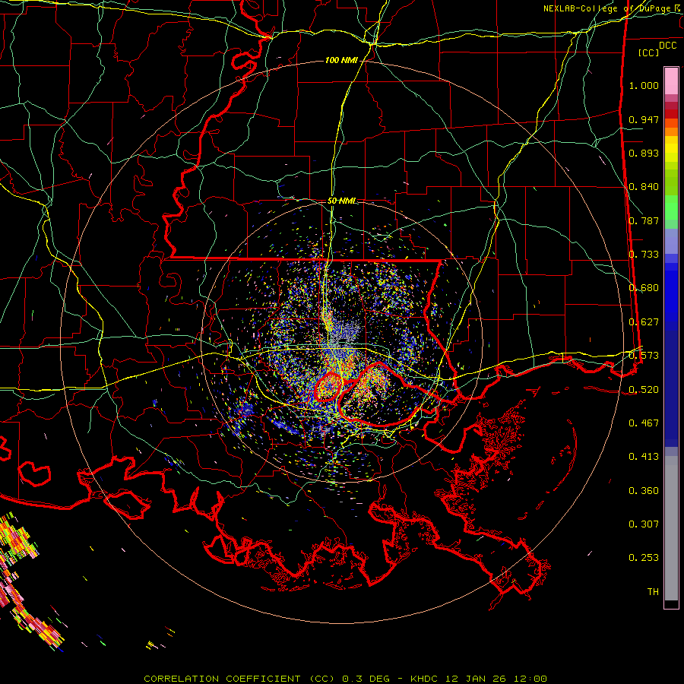Click the 0.680 scale value
This screenshot has width=684, height=684.
coord(644,288)
